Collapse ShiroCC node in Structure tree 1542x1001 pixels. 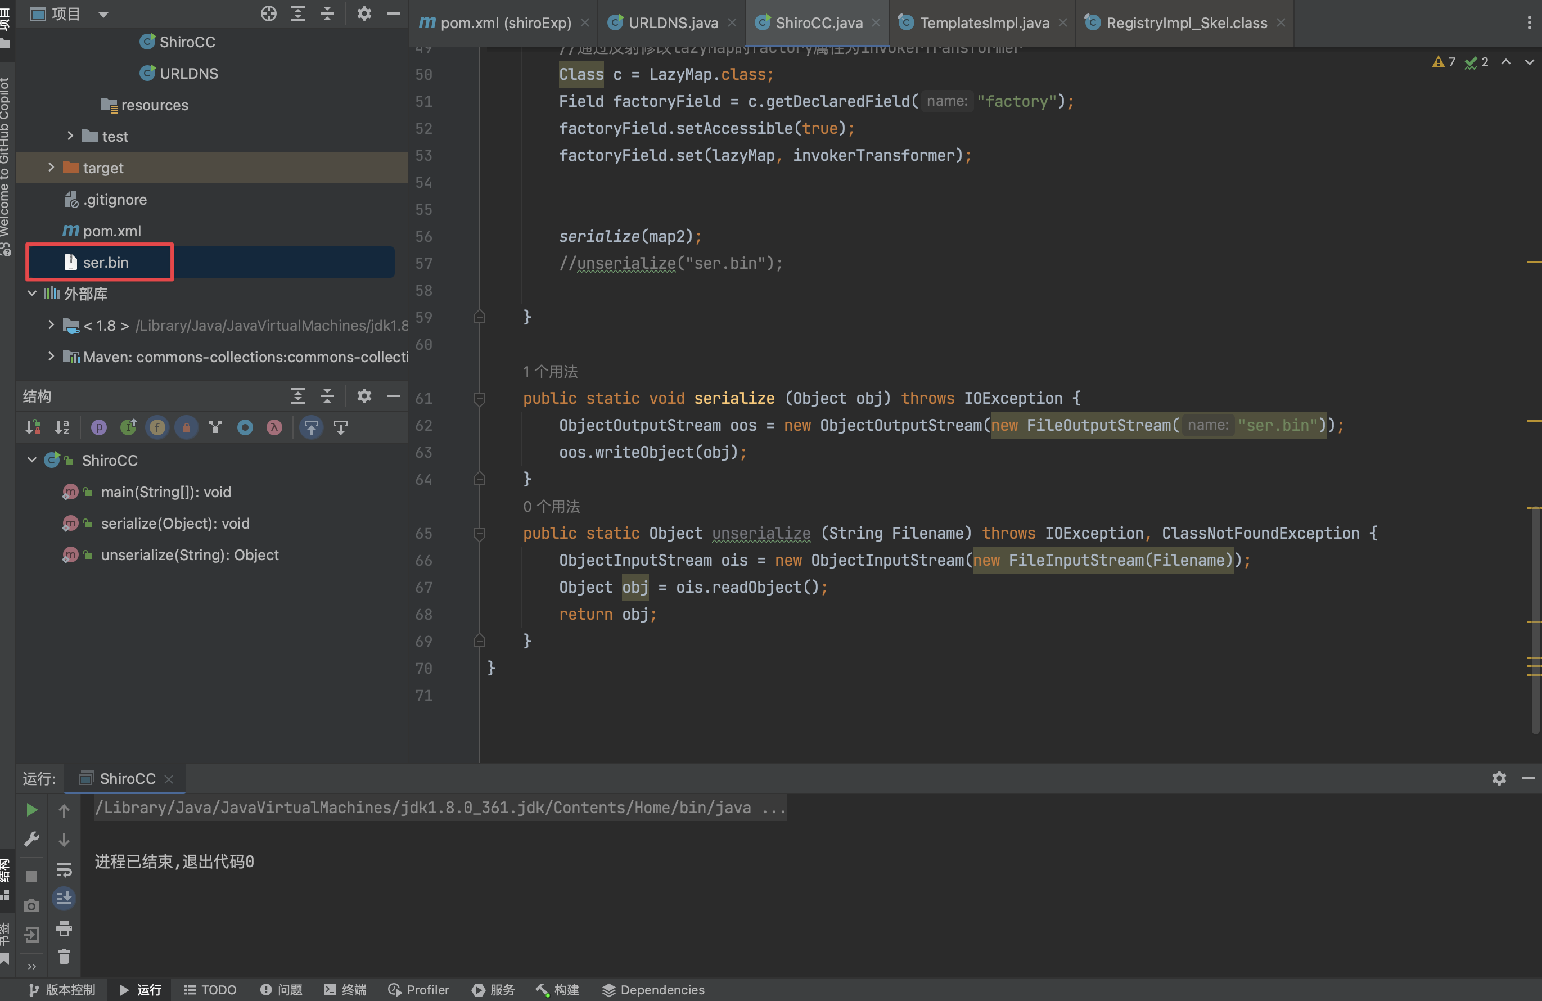tap(31, 460)
